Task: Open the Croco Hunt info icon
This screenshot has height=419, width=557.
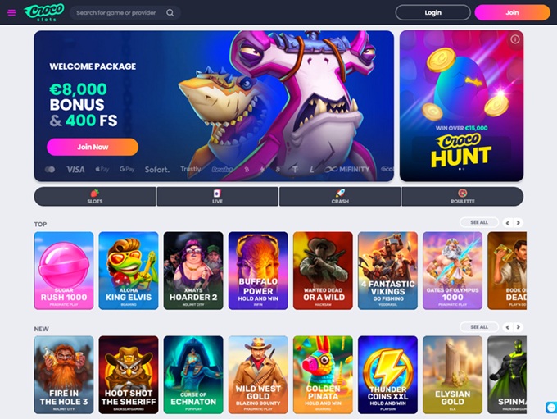Action: point(514,39)
